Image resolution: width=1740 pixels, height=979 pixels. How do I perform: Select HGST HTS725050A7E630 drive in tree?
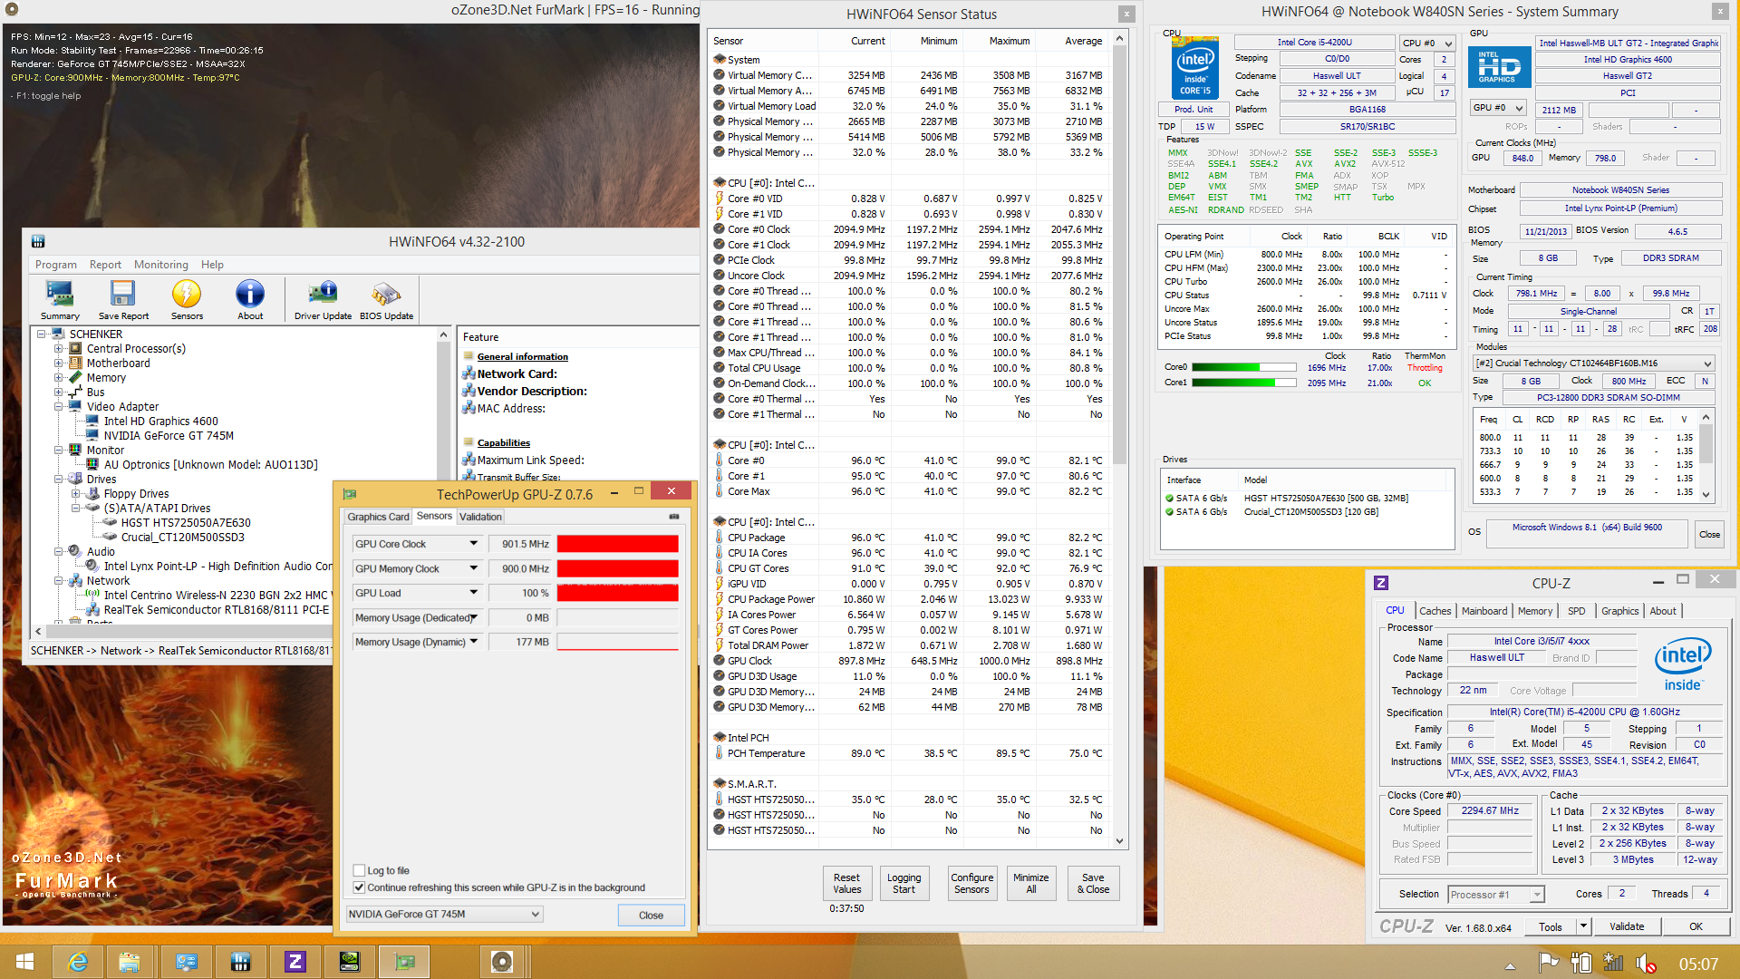point(186,523)
